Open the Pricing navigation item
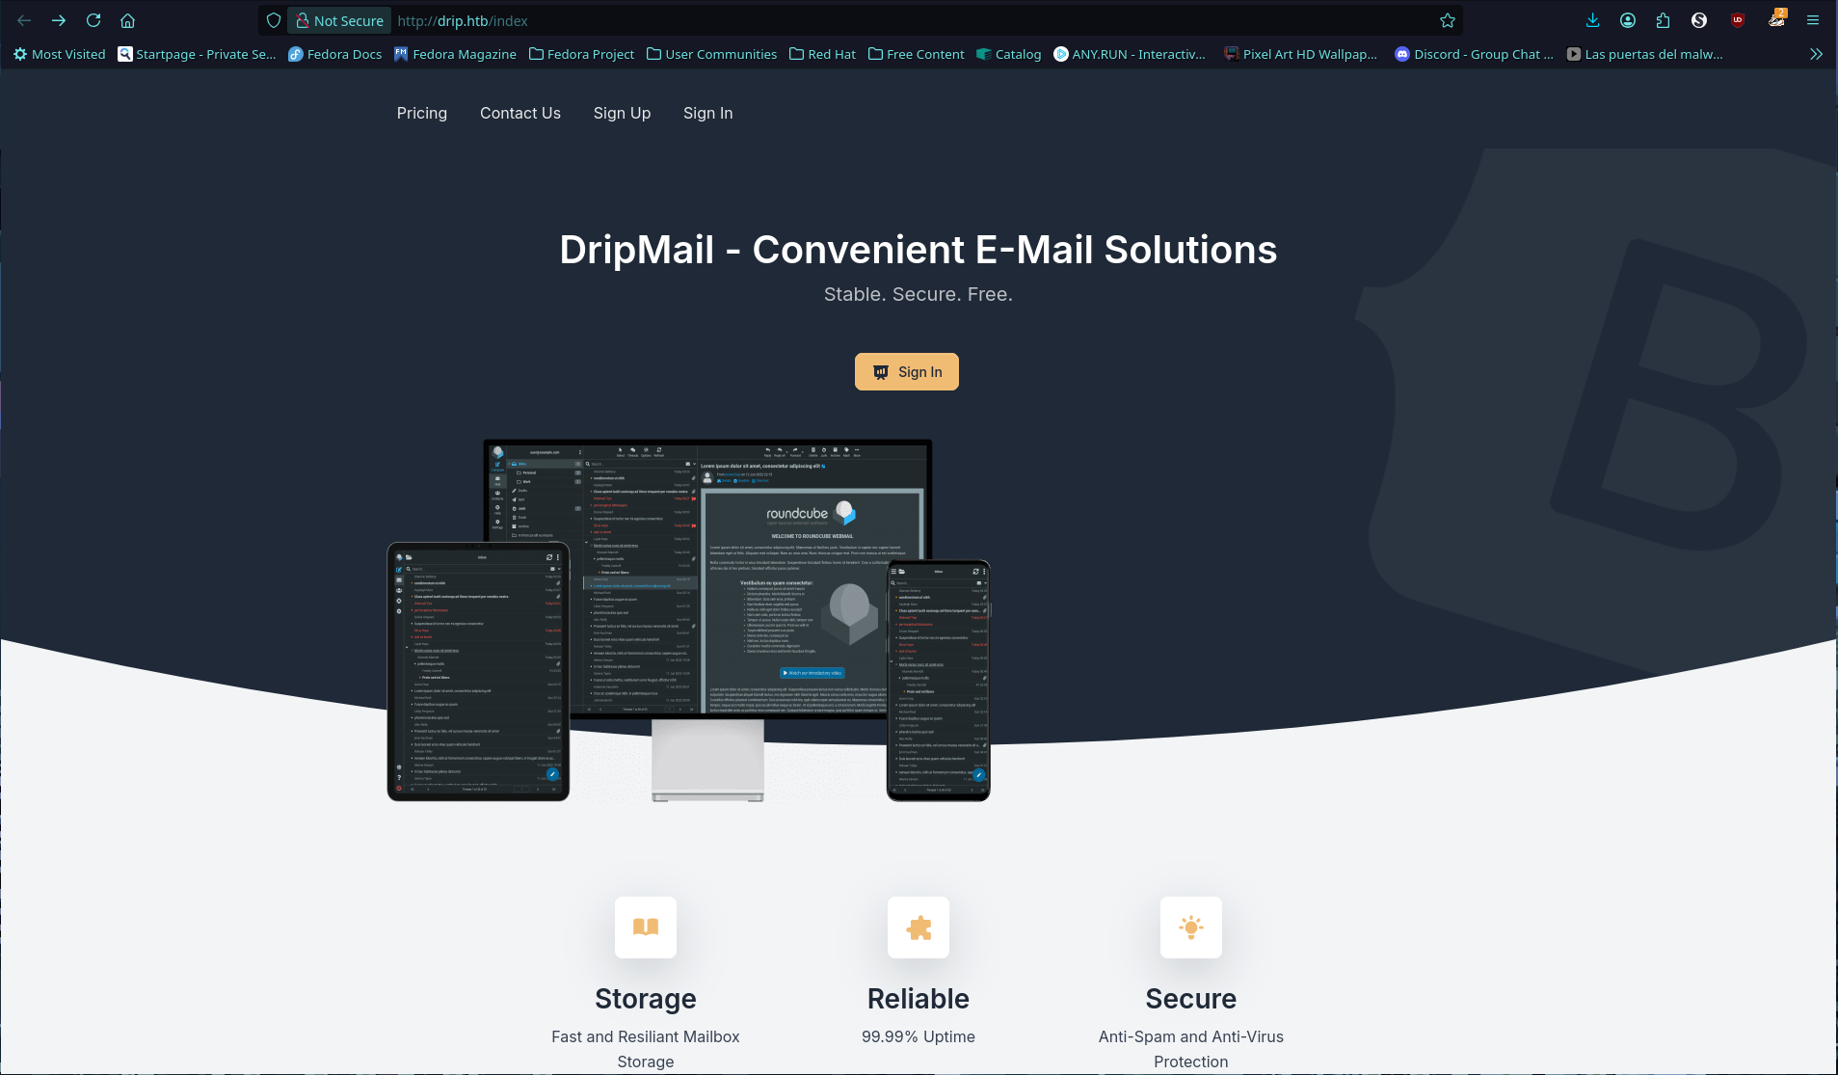 click(422, 113)
